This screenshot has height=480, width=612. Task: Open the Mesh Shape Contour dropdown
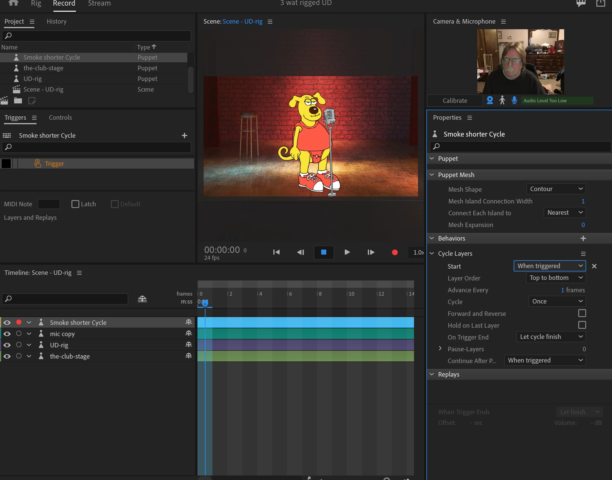556,189
